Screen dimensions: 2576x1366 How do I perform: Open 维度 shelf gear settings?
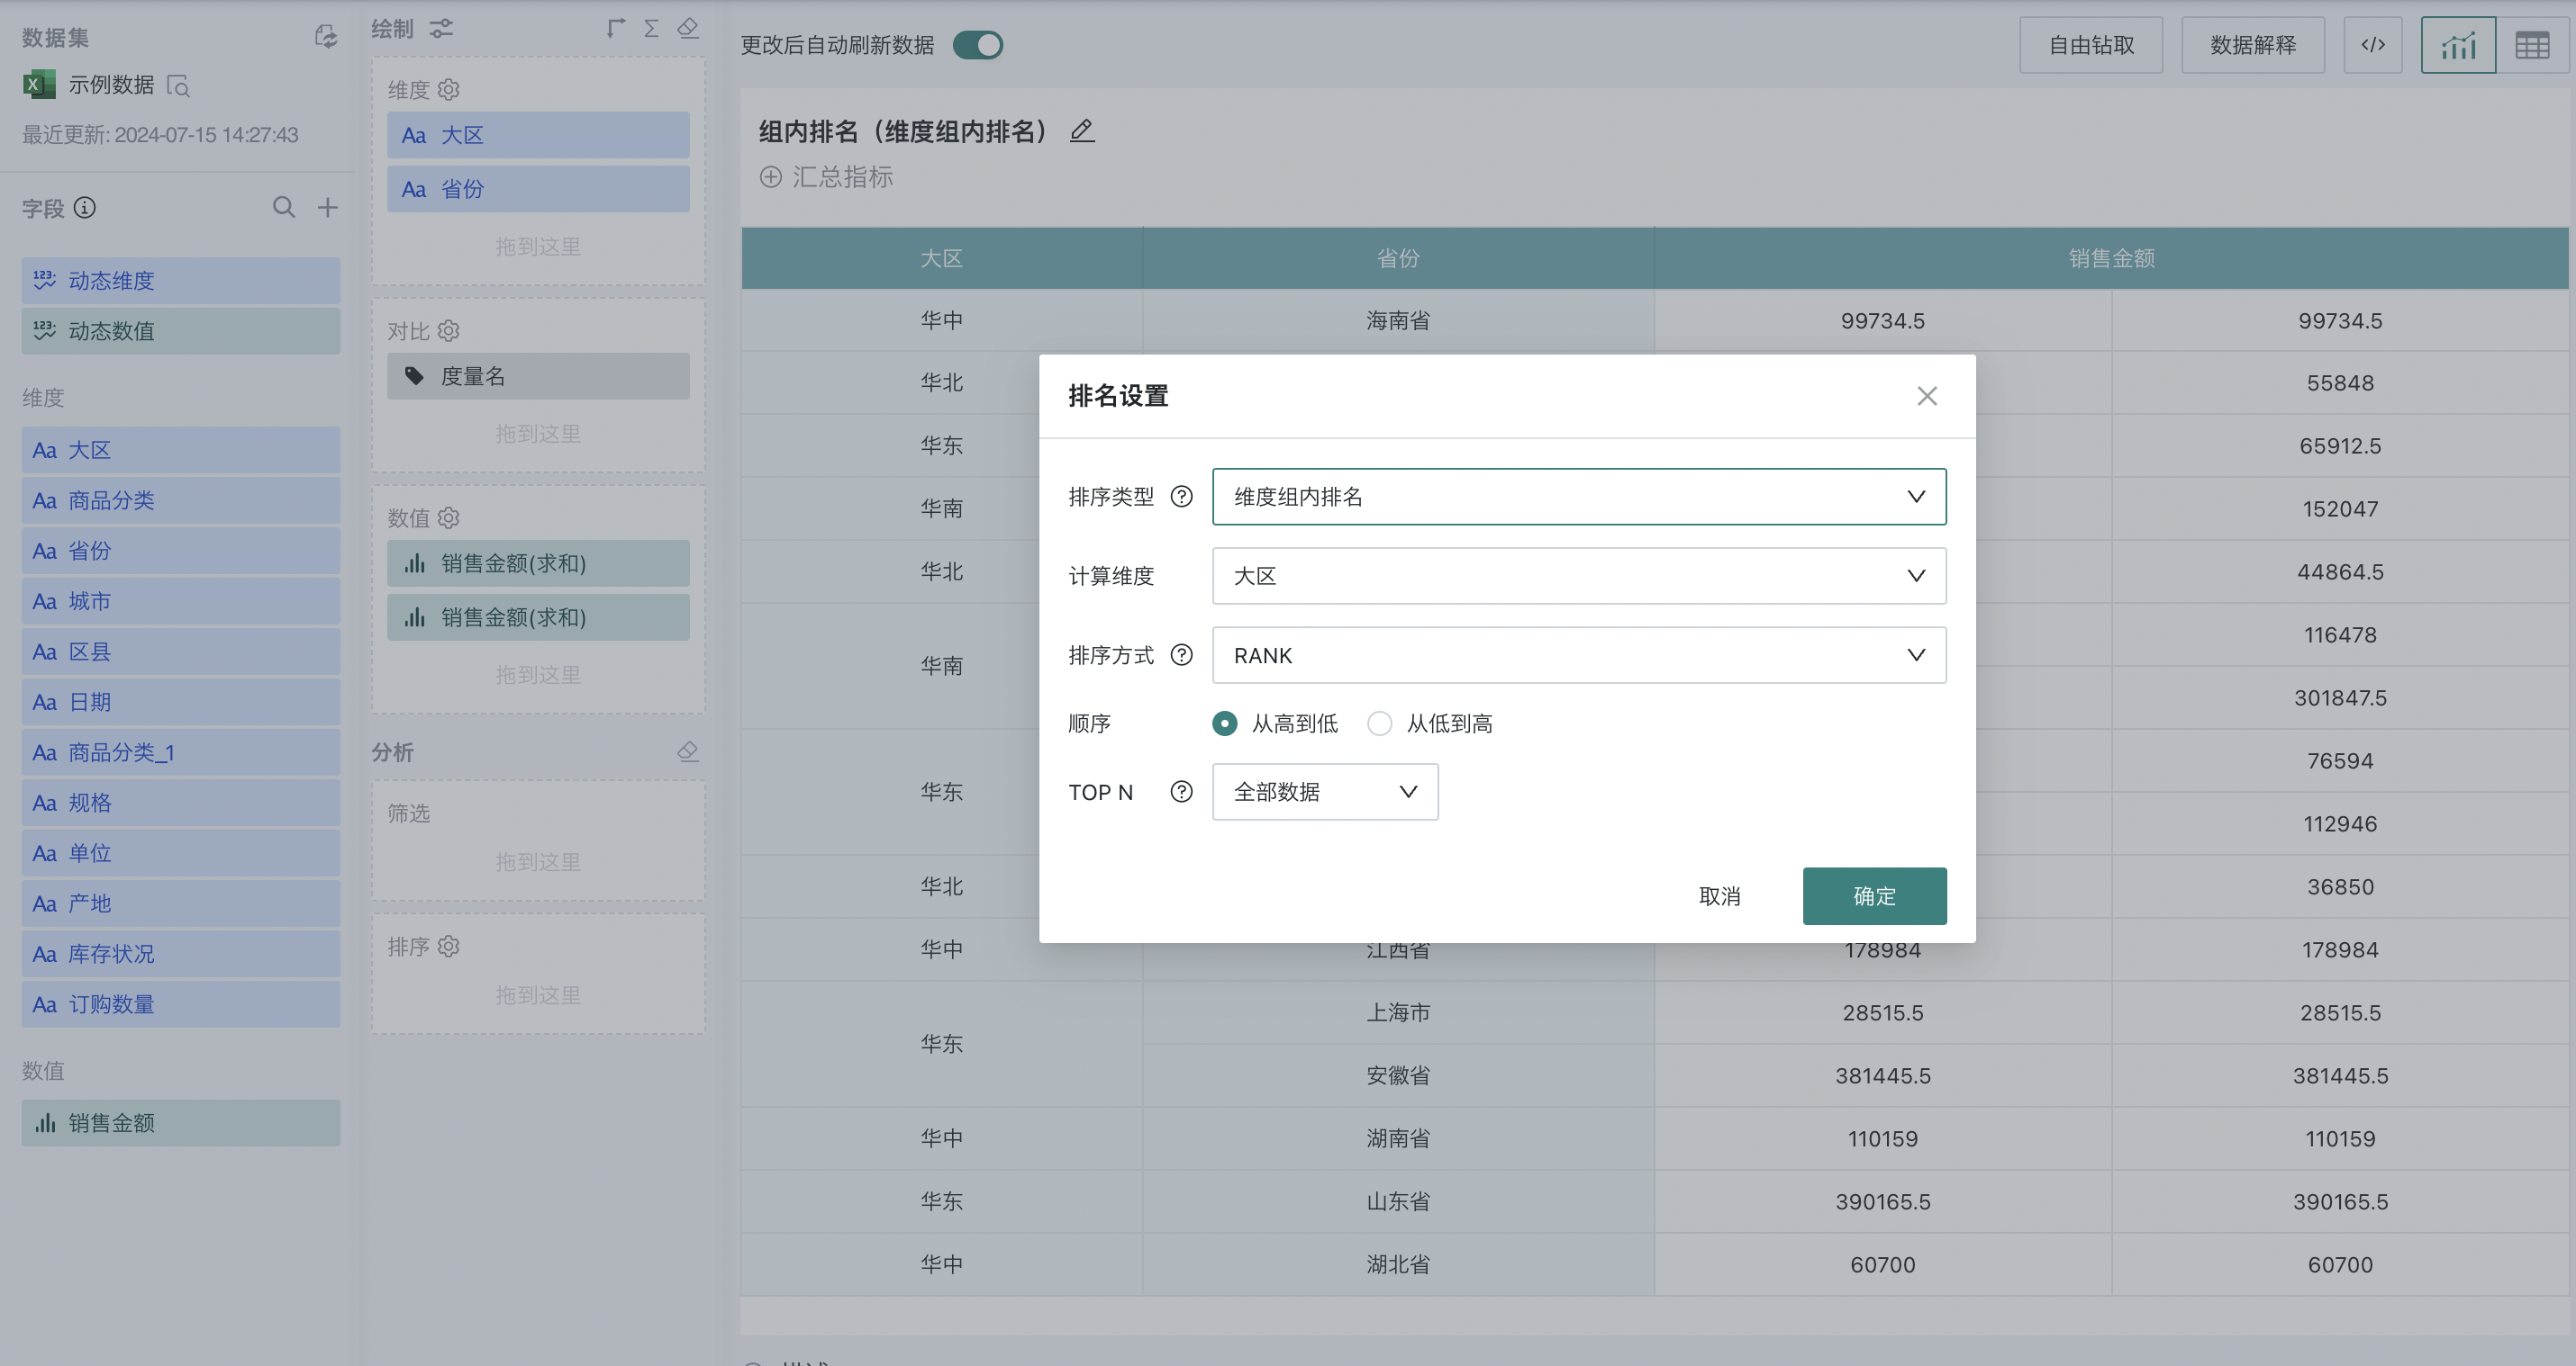click(449, 89)
